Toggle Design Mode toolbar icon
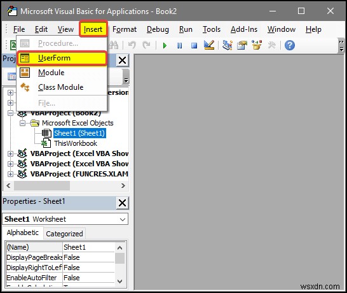This screenshot has height=293, width=347. [x=209, y=45]
